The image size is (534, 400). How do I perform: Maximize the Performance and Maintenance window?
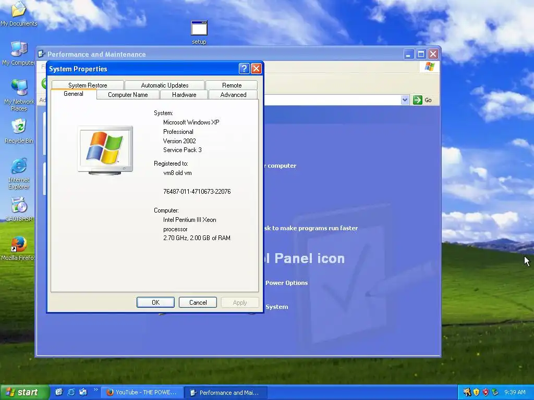[x=421, y=54]
